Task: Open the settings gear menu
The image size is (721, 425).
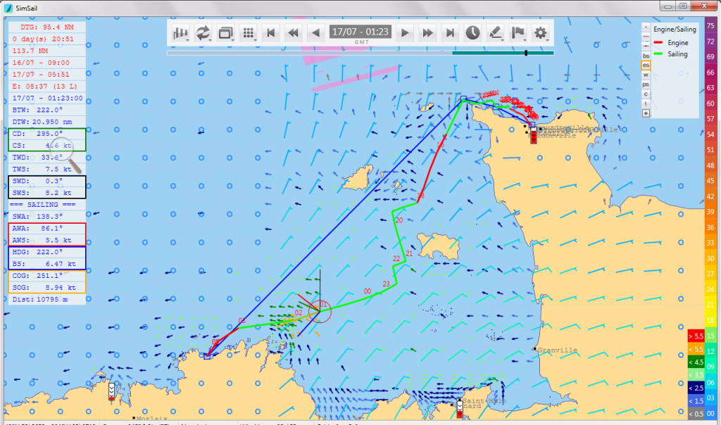Action: 540,32
